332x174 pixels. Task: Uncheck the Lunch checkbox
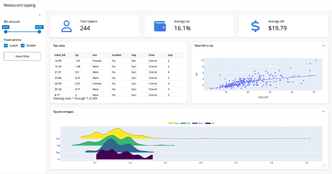(x=6, y=46)
